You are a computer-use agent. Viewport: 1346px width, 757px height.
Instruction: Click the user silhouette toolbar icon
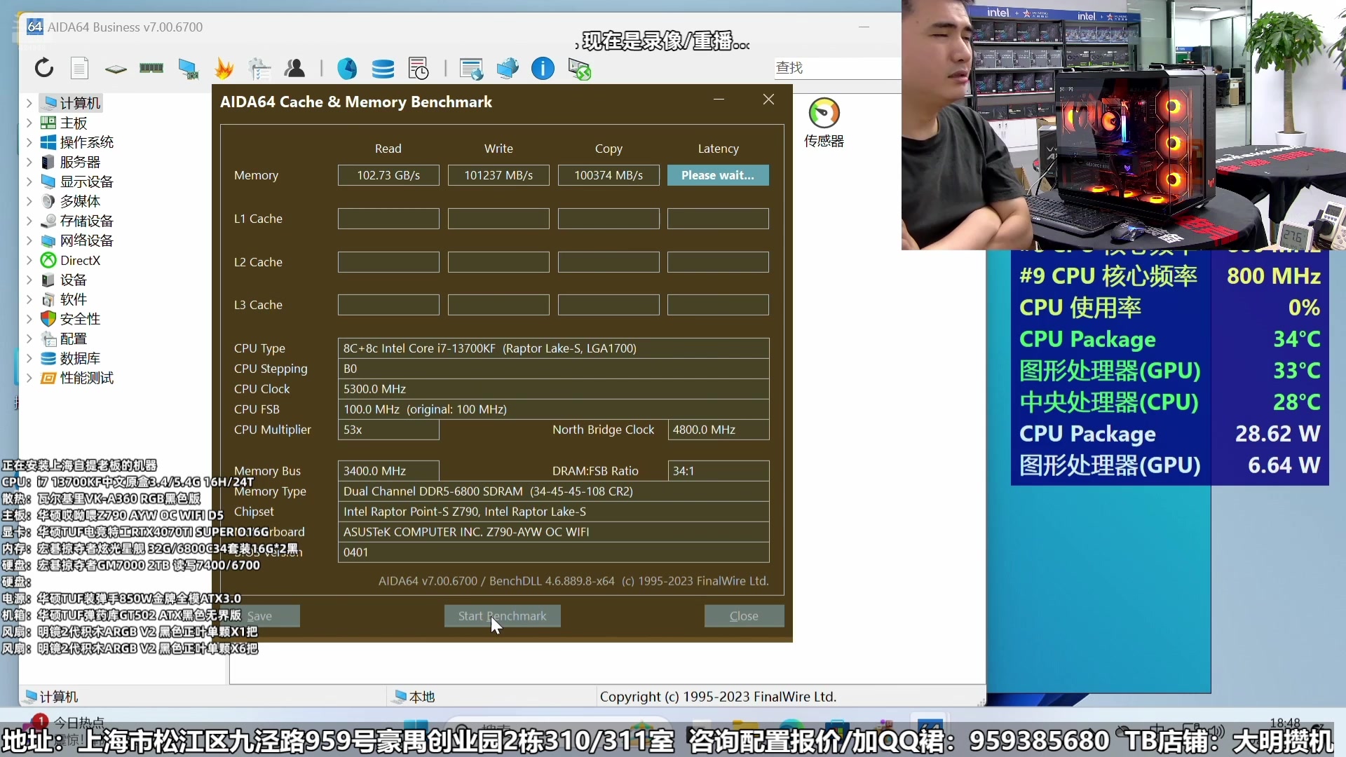click(294, 68)
